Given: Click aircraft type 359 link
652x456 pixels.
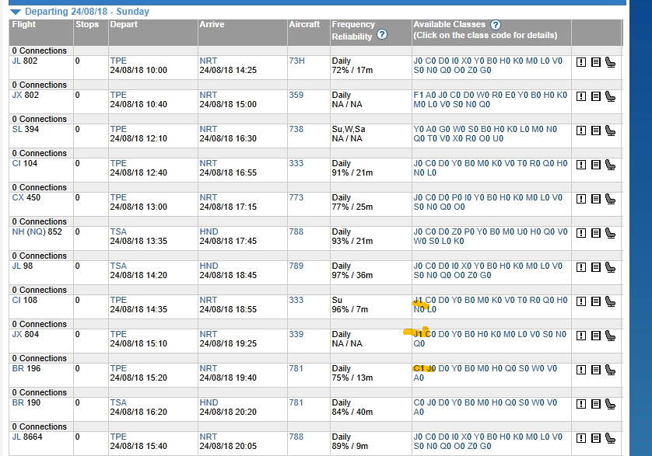Looking at the screenshot, I should coord(296,95).
